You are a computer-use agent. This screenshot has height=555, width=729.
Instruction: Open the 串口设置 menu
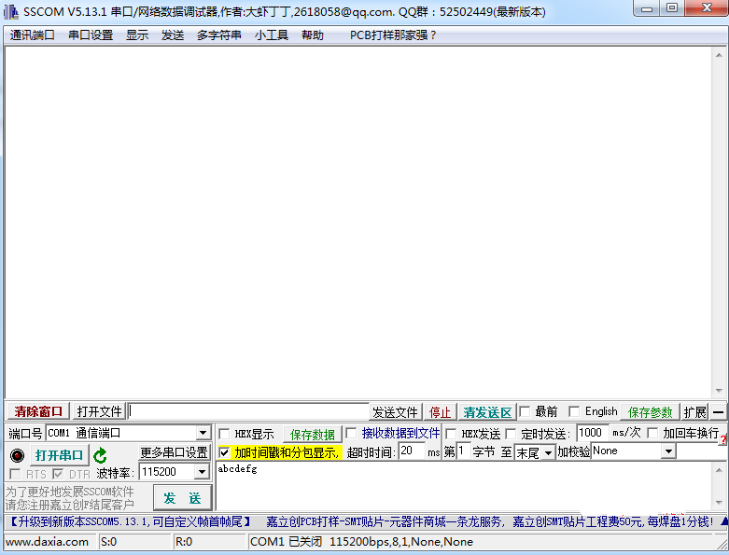pyautogui.click(x=90, y=35)
